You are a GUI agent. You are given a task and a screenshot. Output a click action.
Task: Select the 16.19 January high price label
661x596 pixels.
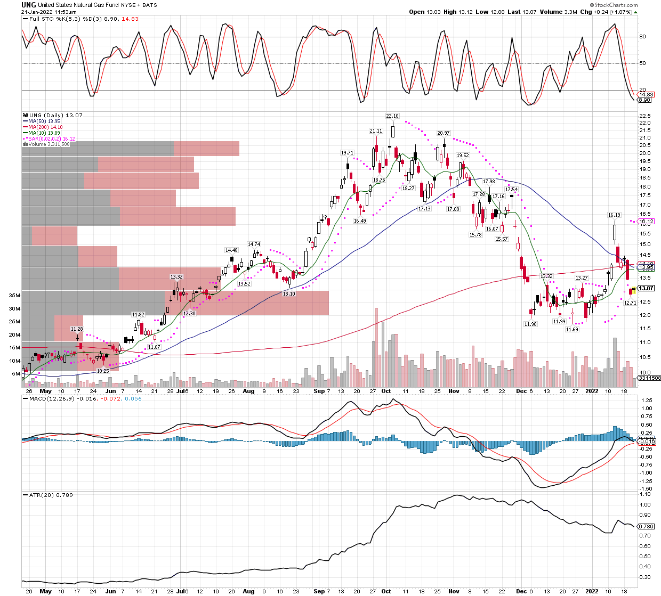pos(615,215)
